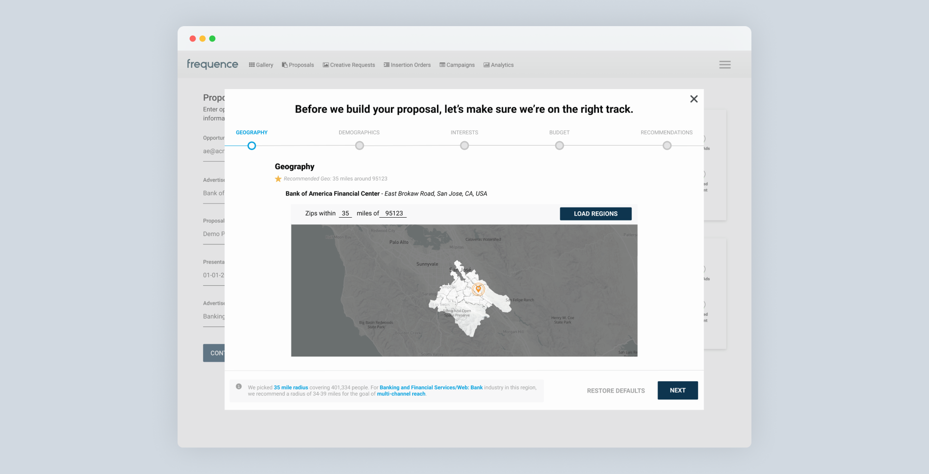Click the green macOS maximize dot
The width and height of the screenshot is (929, 474).
(212, 39)
